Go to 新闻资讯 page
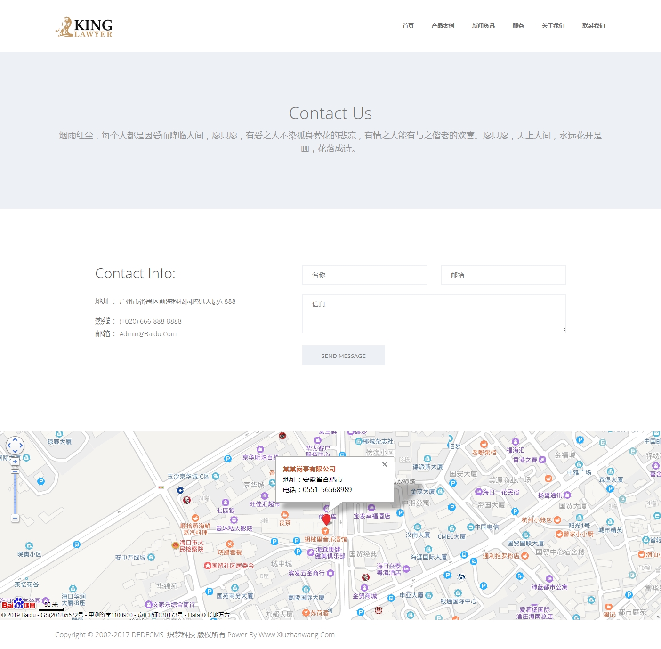 483,26
